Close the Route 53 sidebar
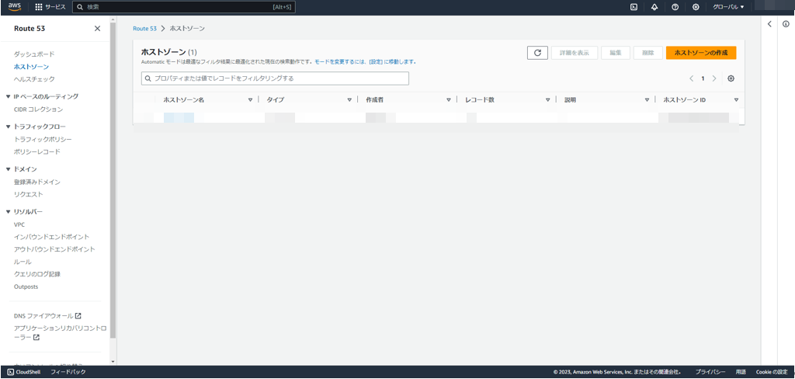 click(x=97, y=29)
